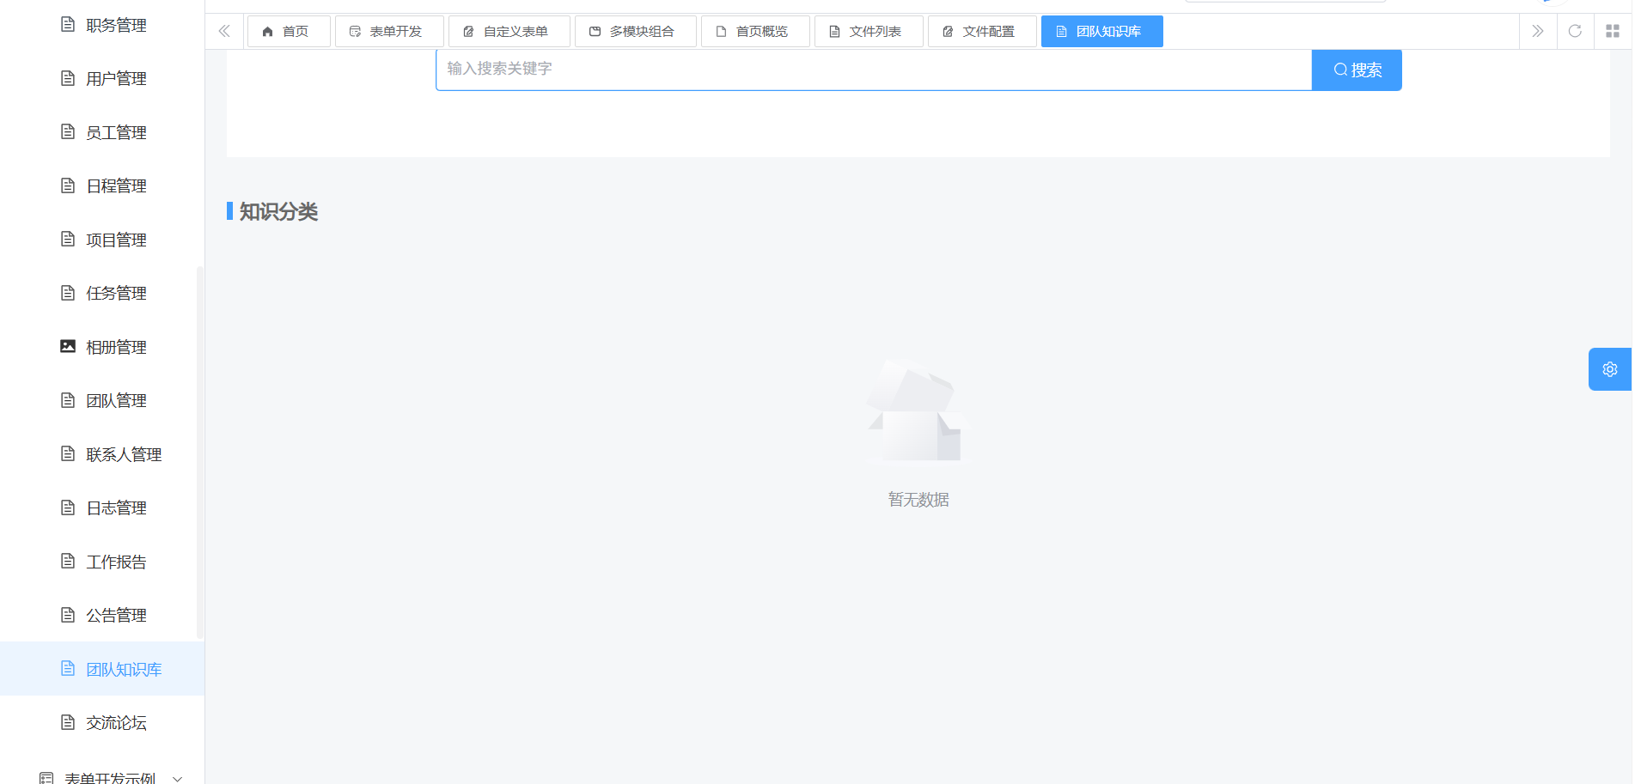Screen dimensions: 1635x784
Task: Click the settings gear button on right edge
Action: click(1609, 369)
